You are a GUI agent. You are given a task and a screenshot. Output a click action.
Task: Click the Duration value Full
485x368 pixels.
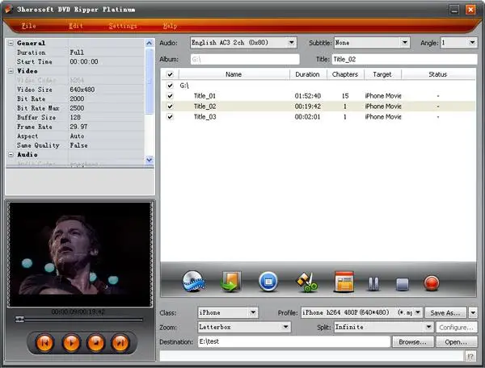pos(77,52)
